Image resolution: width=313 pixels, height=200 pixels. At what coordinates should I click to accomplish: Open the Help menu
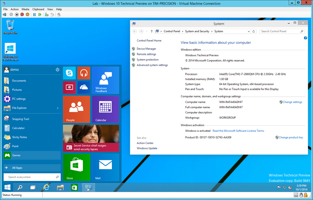coord(59,9)
